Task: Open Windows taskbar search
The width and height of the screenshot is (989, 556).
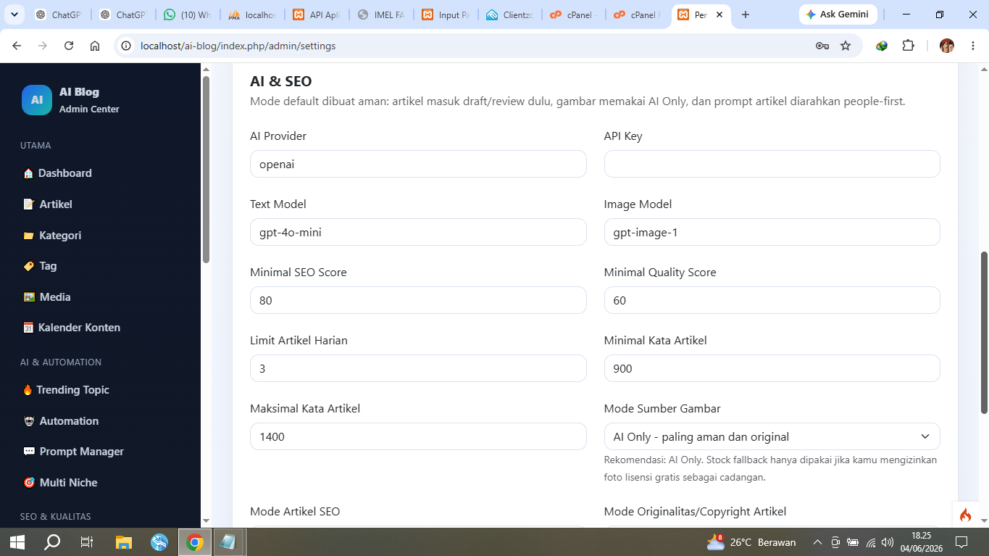Action: click(x=52, y=542)
